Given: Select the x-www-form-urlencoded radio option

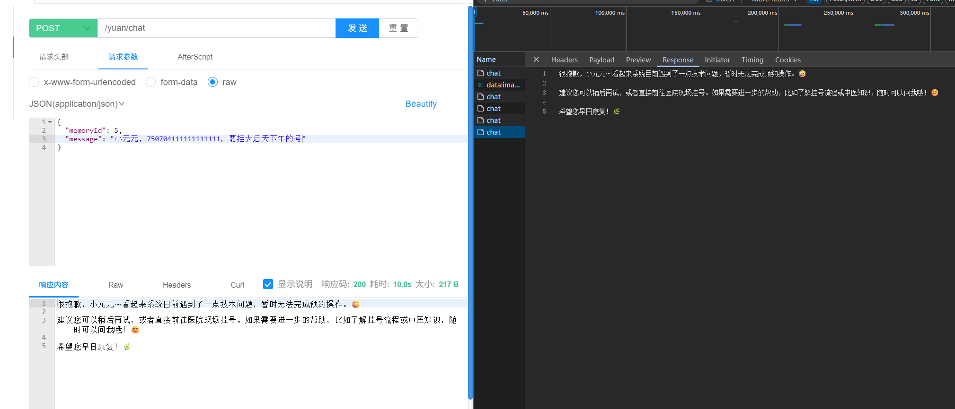Looking at the screenshot, I should pos(34,82).
